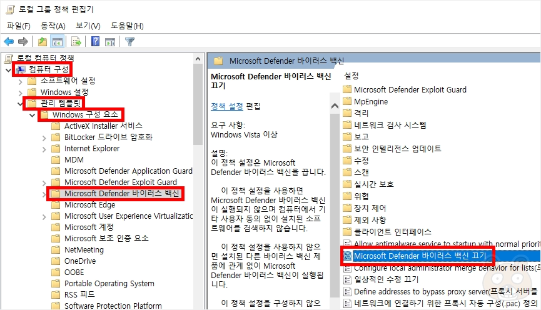Image resolution: width=541 pixels, height=310 pixels.
Task: Select ActiveX Installer 서비스 folder
Action: (x=103, y=126)
